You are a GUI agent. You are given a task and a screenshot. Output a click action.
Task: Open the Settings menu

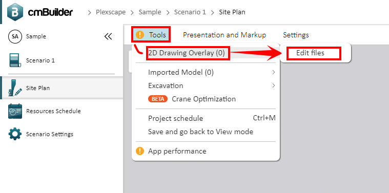tap(296, 35)
